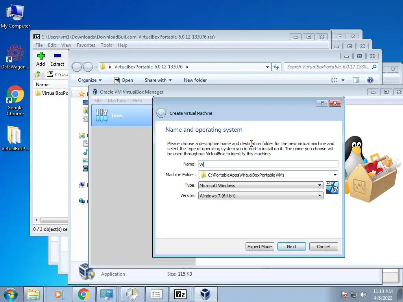Open the view options dropdown arrow
This screenshot has width=403, height=302.
tap(343, 80)
